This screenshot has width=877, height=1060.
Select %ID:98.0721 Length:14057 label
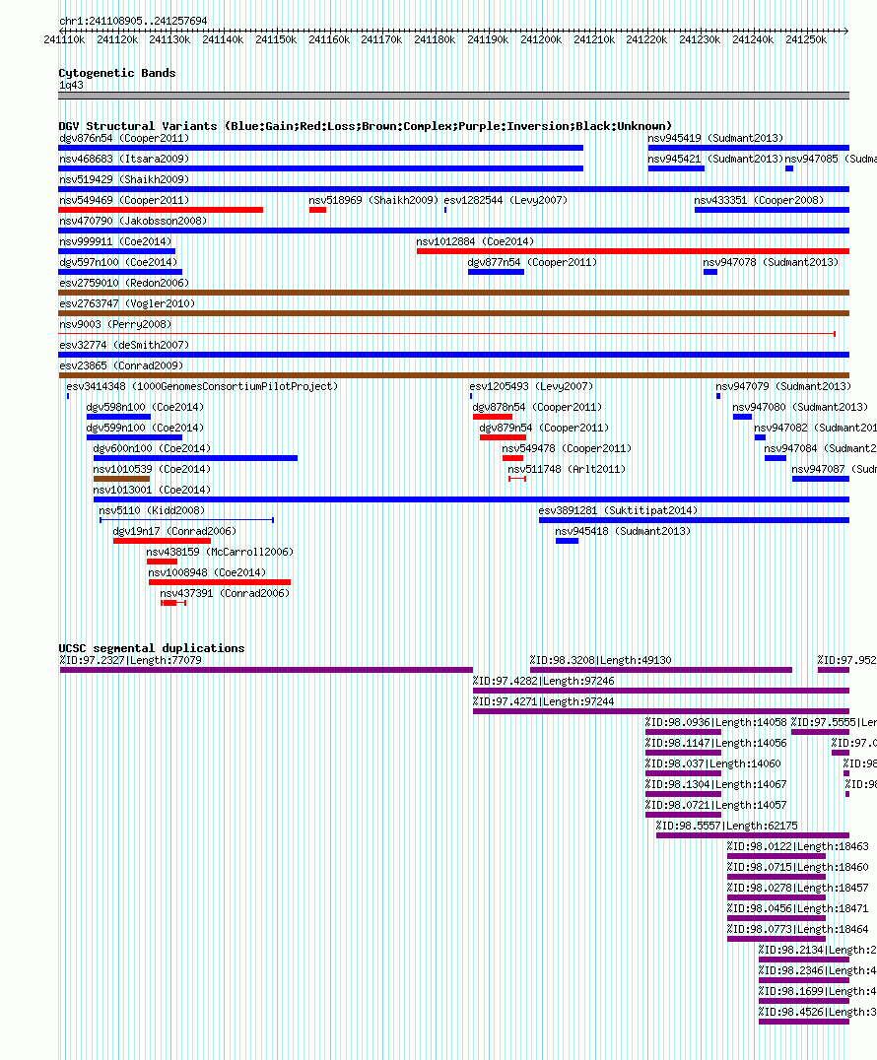pyautogui.click(x=715, y=805)
